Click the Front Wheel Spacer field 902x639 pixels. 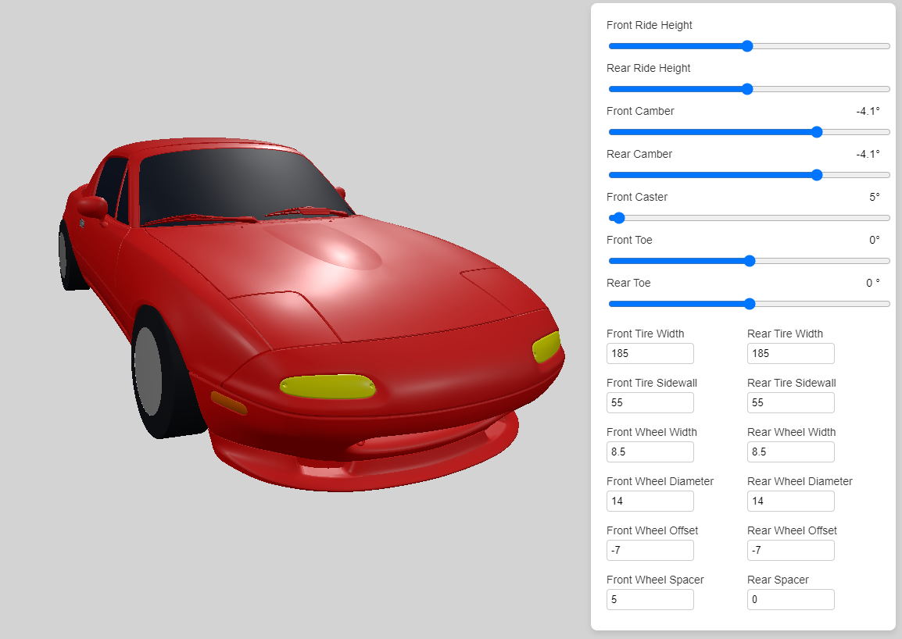point(650,600)
